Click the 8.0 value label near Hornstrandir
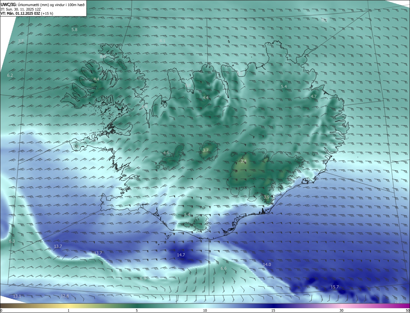Screen dimensions: 410x313 103,56
